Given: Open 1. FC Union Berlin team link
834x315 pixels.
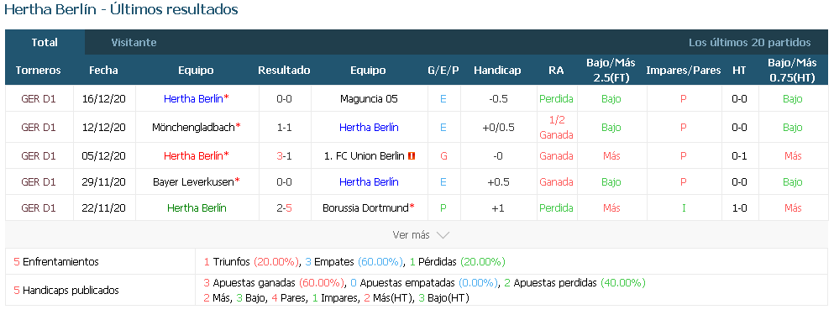Looking at the screenshot, I should point(365,156).
